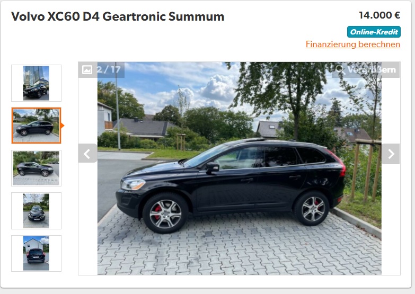Select the highlighted second thumbnail of side view

36,126
